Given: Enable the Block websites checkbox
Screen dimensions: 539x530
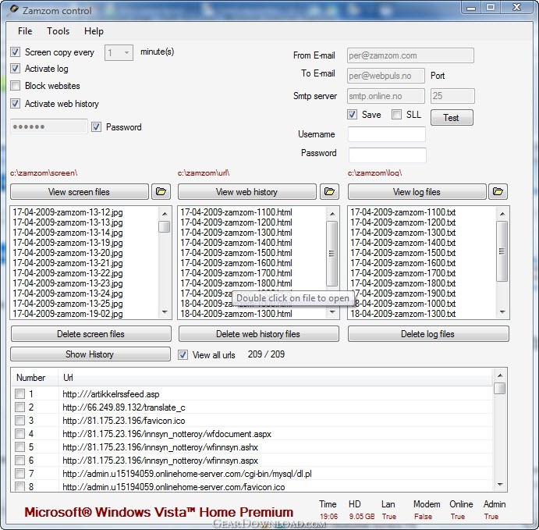Looking at the screenshot, I should tap(15, 85).
